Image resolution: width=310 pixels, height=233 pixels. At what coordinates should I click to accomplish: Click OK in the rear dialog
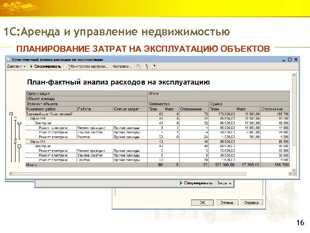(x=202, y=203)
